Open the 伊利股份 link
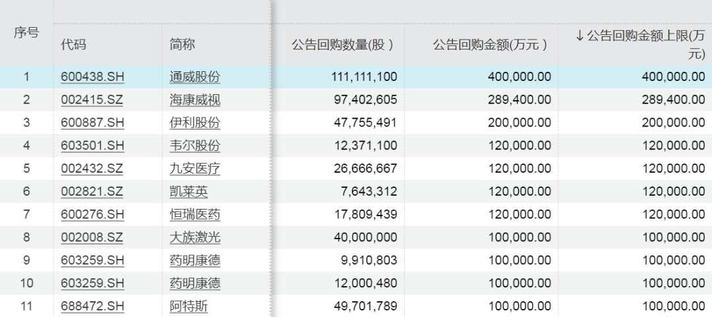712x317 pixels. pos(194,123)
